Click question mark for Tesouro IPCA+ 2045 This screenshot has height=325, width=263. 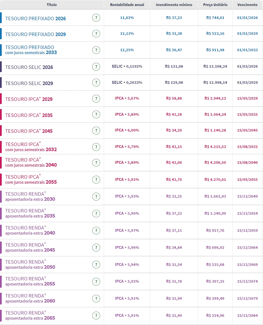(96, 131)
